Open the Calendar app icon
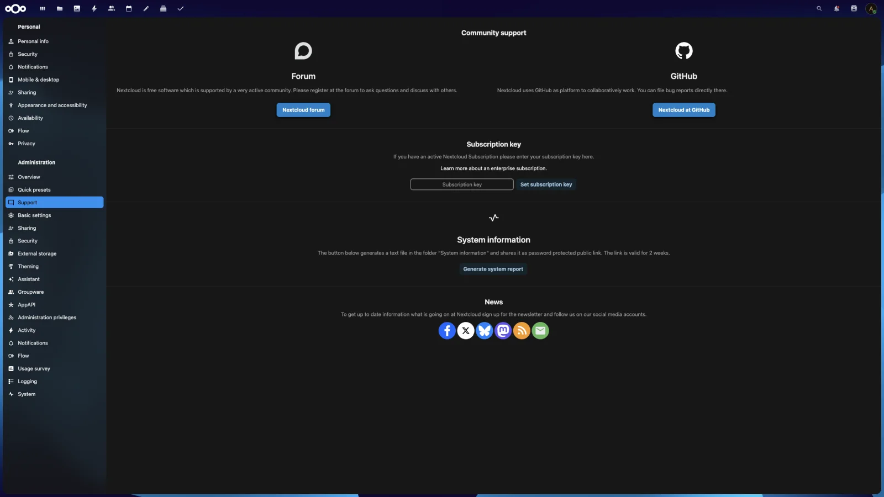This screenshot has height=497, width=884. point(129,9)
